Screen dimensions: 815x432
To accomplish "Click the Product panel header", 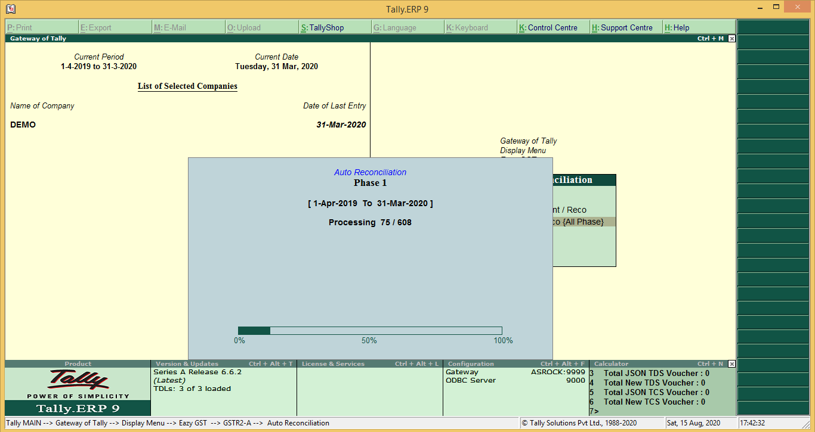I will tap(78, 363).
